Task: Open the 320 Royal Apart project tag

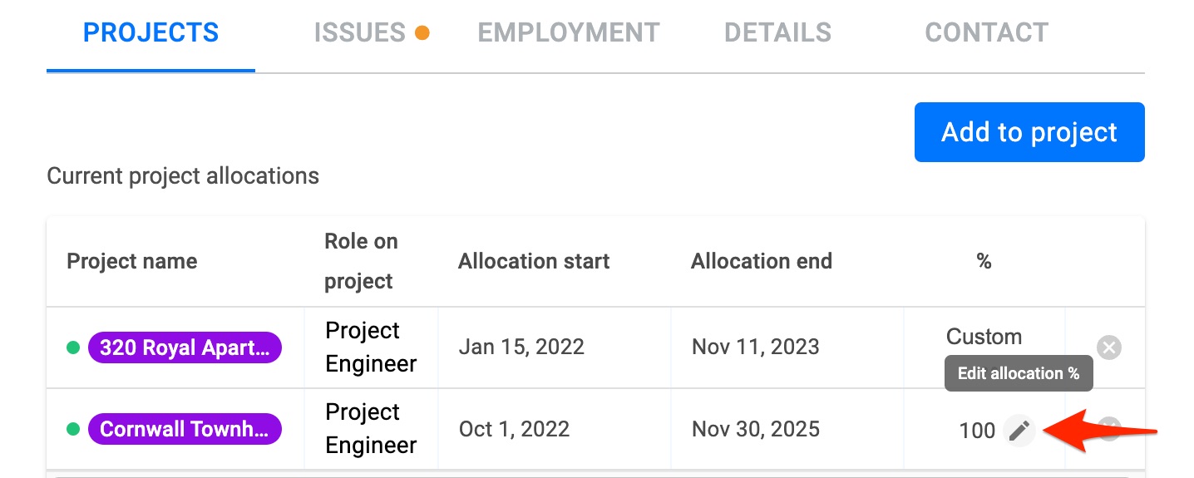Action: (185, 347)
